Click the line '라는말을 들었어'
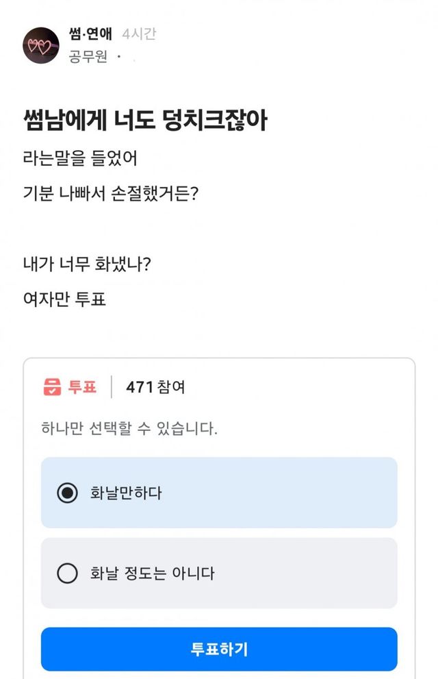 coord(79,160)
